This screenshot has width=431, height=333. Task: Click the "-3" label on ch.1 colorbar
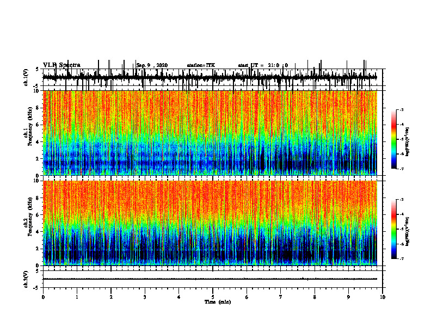click(402, 110)
